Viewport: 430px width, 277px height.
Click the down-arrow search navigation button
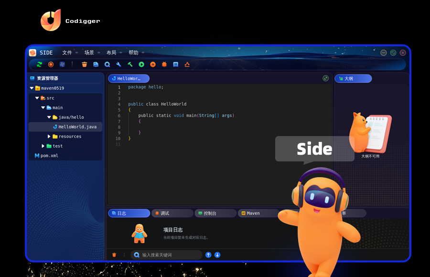point(216,255)
